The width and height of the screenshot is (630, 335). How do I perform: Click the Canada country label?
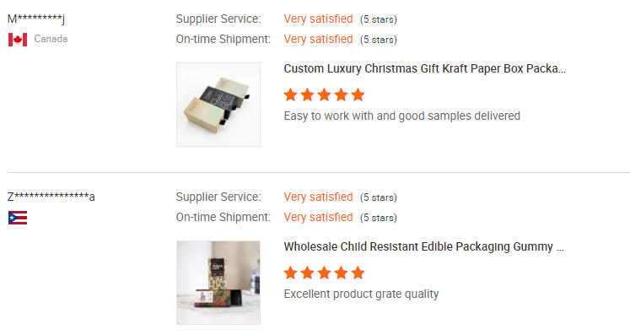pos(51,39)
